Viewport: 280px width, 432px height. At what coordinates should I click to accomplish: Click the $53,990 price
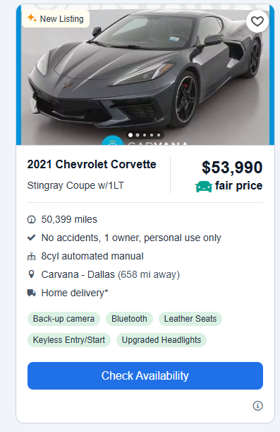pyautogui.click(x=232, y=168)
